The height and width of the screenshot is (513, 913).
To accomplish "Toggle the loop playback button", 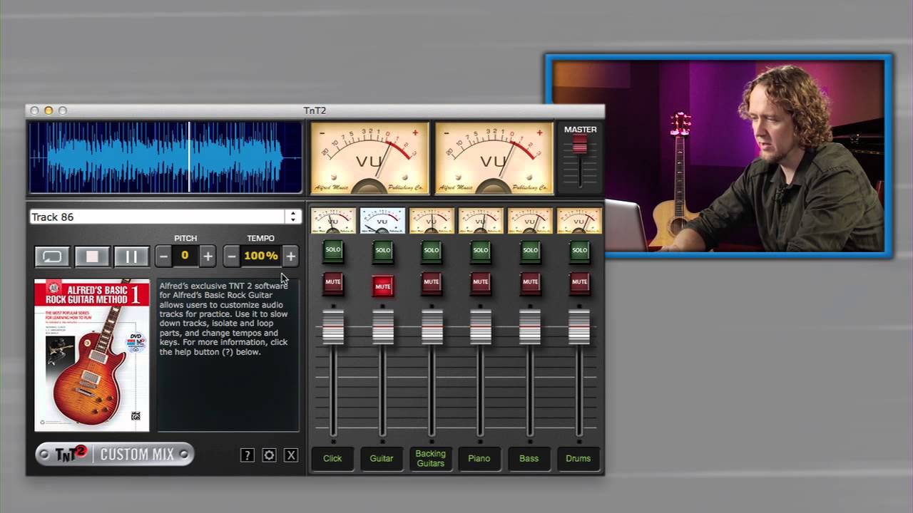I will point(53,256).
